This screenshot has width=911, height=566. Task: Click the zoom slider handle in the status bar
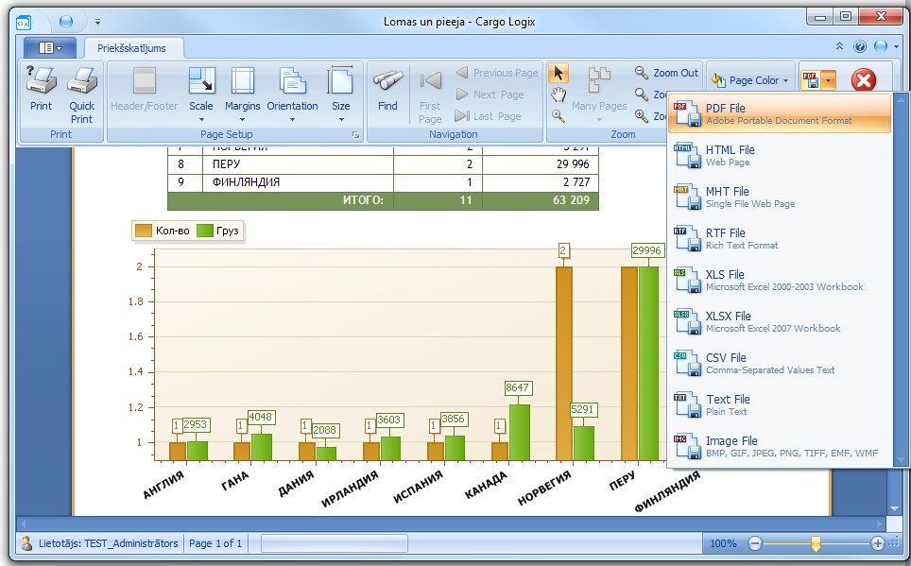point(816,543)
